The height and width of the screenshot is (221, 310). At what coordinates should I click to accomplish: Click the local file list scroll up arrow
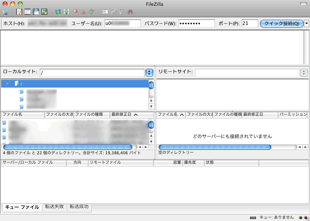tap(151, 136)
